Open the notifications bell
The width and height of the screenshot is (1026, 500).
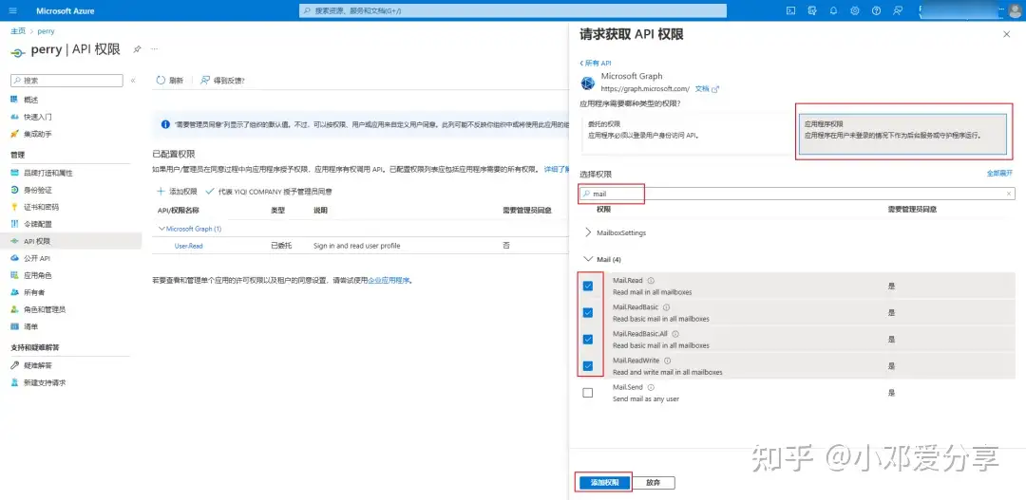click(834, 10)
